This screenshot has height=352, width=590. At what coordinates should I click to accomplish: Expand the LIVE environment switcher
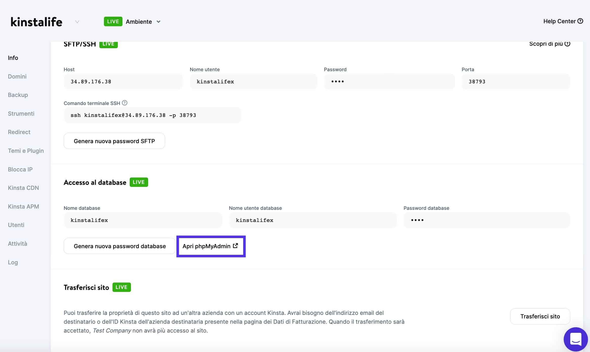tap(113, 21)
